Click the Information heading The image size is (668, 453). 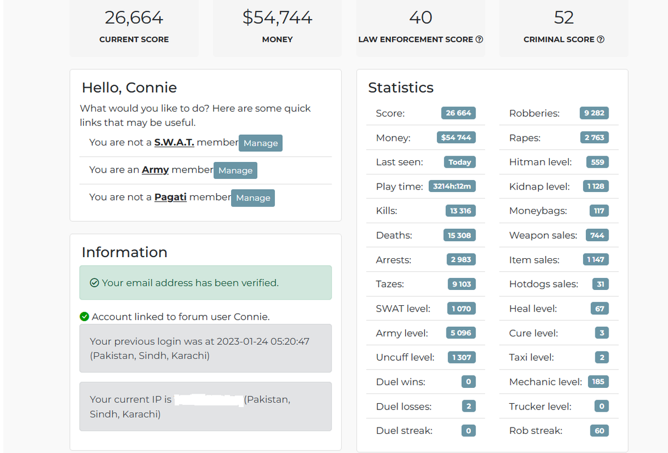click(125, 252)
